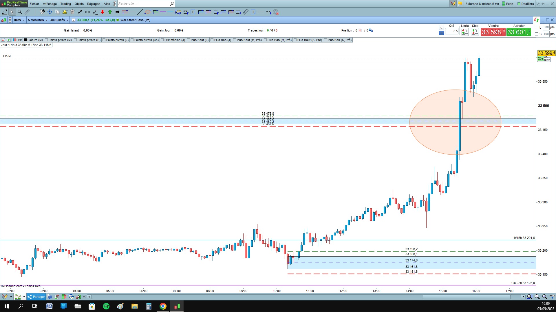The height and width of the screenshot is (312, 556).
Task: Click the red down arrow drawing tool
Action: pos(103,12)
